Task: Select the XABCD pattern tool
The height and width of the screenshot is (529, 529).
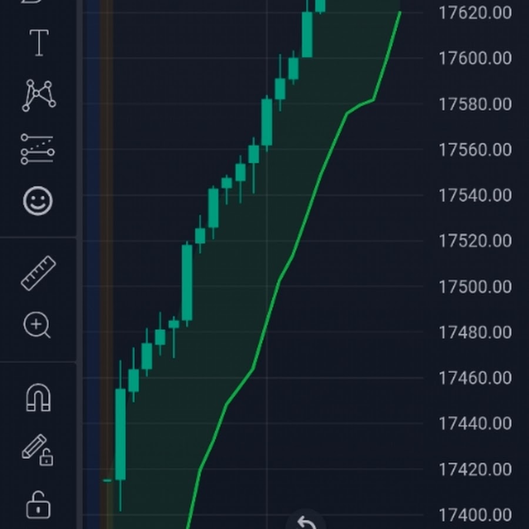Action: tap(39, 96)
